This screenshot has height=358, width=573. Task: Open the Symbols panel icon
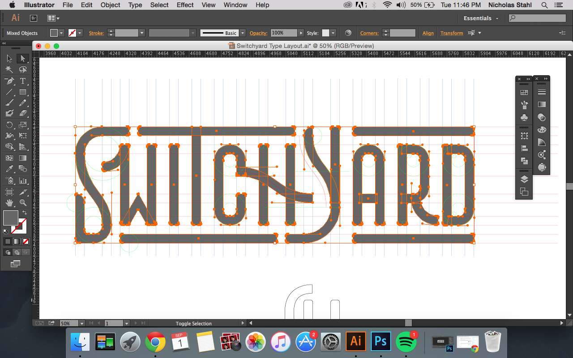click(x=524, y=117)
